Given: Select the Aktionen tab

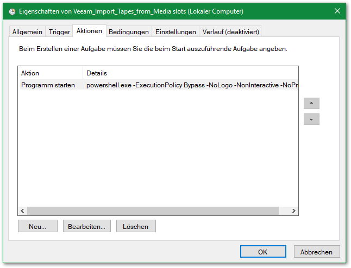Looking at the screenshot, I should coord(89,31).
